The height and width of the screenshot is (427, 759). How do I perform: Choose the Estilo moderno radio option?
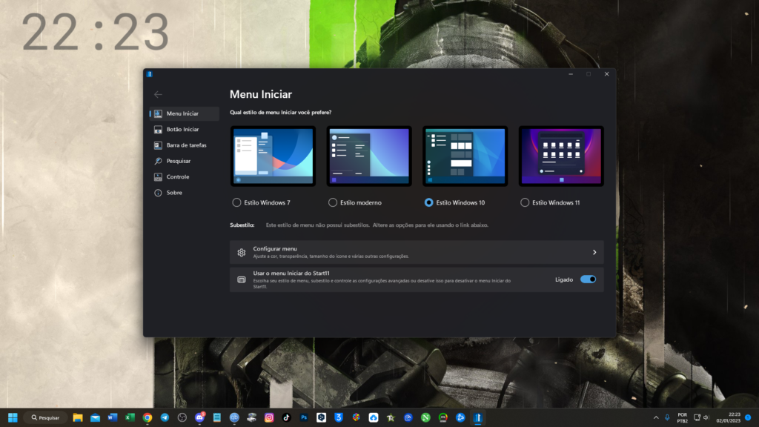pyautogui.click(x=333, y=202)
